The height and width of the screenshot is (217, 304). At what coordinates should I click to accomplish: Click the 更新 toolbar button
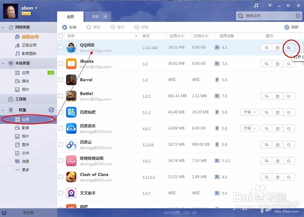pyautogui.click(x=93, y=27)
